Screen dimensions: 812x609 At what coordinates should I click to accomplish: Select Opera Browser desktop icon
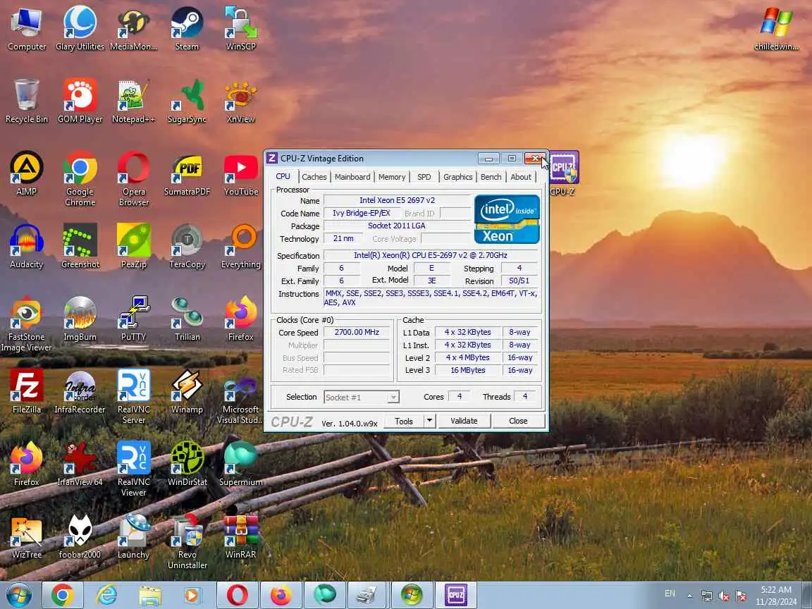tap(134, 178)
